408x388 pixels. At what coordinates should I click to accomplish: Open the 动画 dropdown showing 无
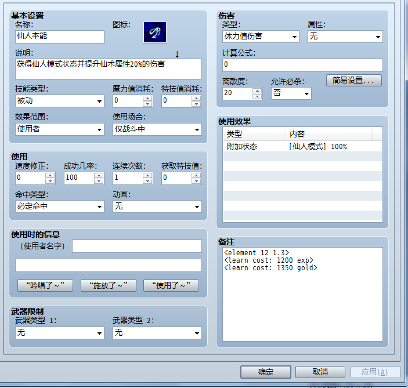(157, 206)
